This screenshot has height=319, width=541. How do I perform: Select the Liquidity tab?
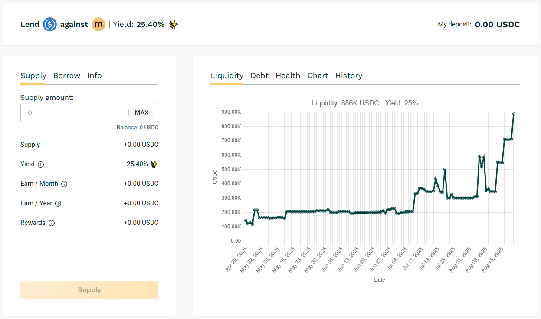tap(227, 76)
